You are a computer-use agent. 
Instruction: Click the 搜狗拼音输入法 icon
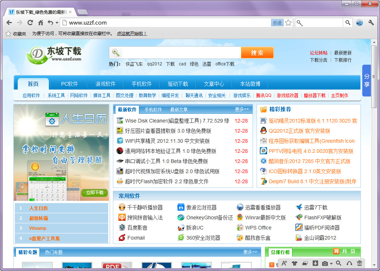pos(122,217)
